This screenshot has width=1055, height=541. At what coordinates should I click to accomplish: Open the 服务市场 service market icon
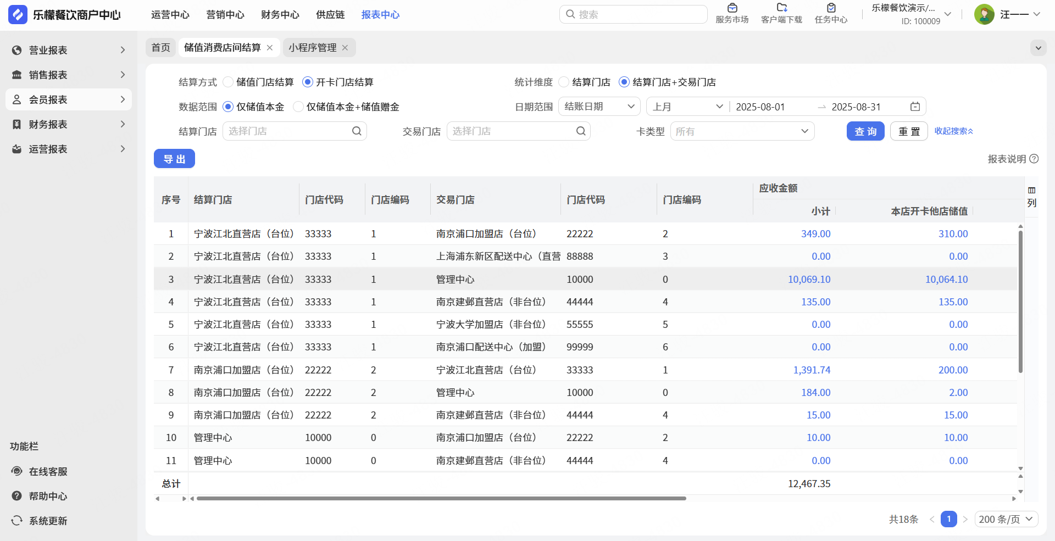point(732,8)
